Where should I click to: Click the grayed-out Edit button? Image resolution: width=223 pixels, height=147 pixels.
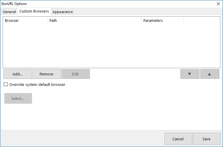point(76,74)
